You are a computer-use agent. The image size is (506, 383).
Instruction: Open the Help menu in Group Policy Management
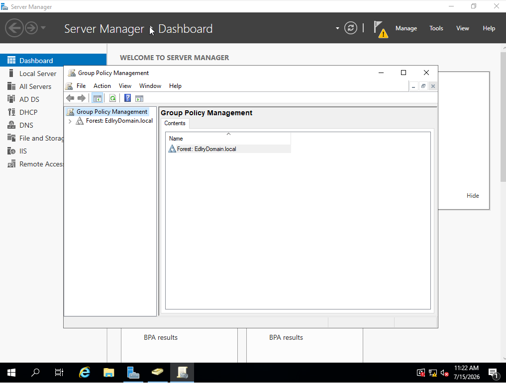click(x=175, y=86)
